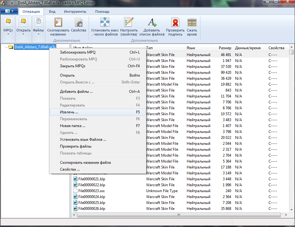Click the size value 46 491
The image size is (295, 227).
tap(226, 55)
